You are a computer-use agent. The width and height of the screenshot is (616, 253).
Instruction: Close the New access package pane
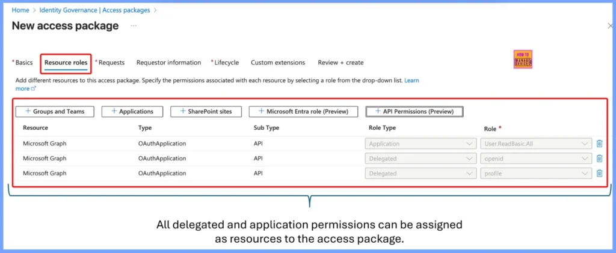pyautogui.click(x=610, y=26)
